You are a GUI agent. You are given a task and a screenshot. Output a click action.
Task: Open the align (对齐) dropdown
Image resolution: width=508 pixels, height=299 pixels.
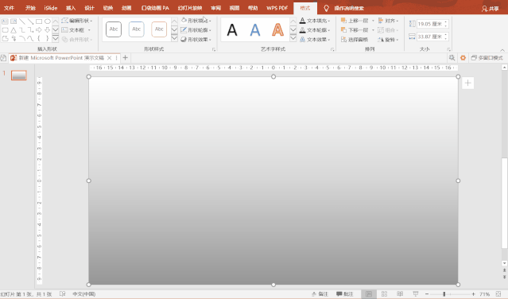point(389,21)
